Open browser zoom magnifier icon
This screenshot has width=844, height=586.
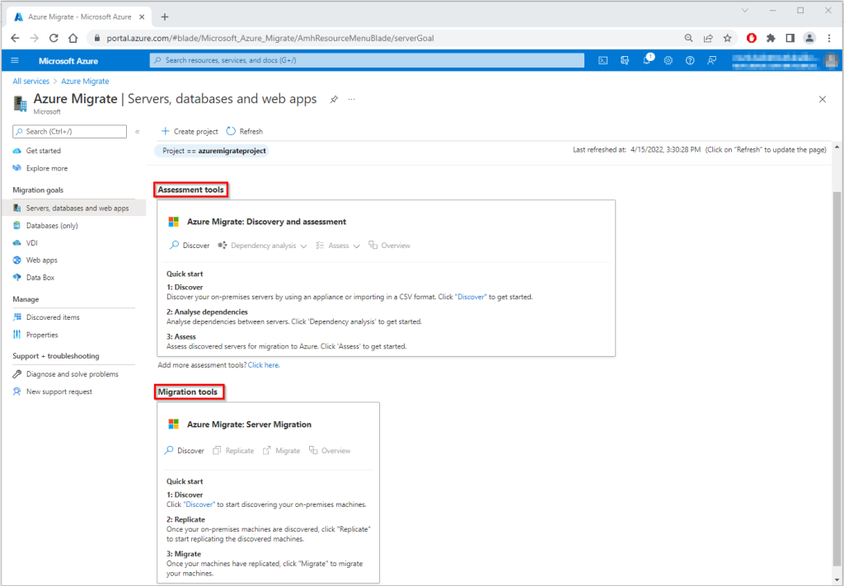pyautogui.click(x=688, y=38)
